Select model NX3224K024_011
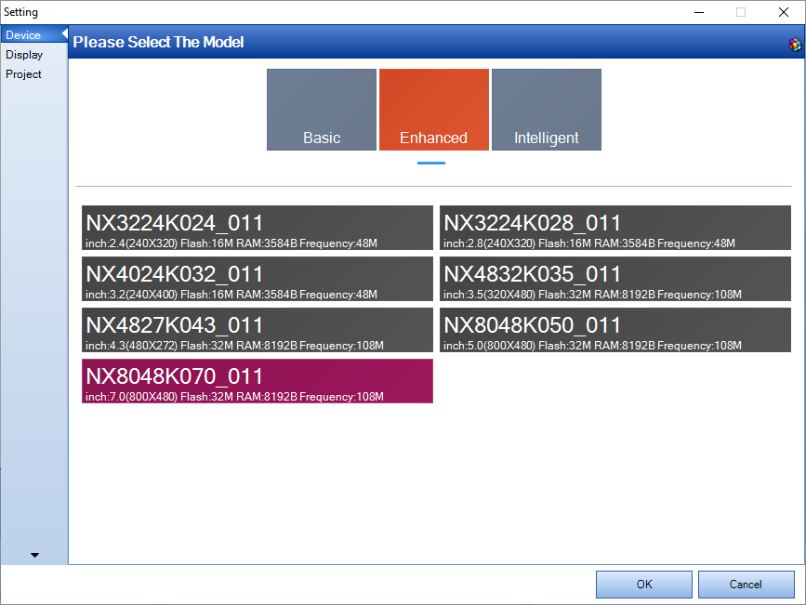The image size is (806, 605). click(257, 229)
